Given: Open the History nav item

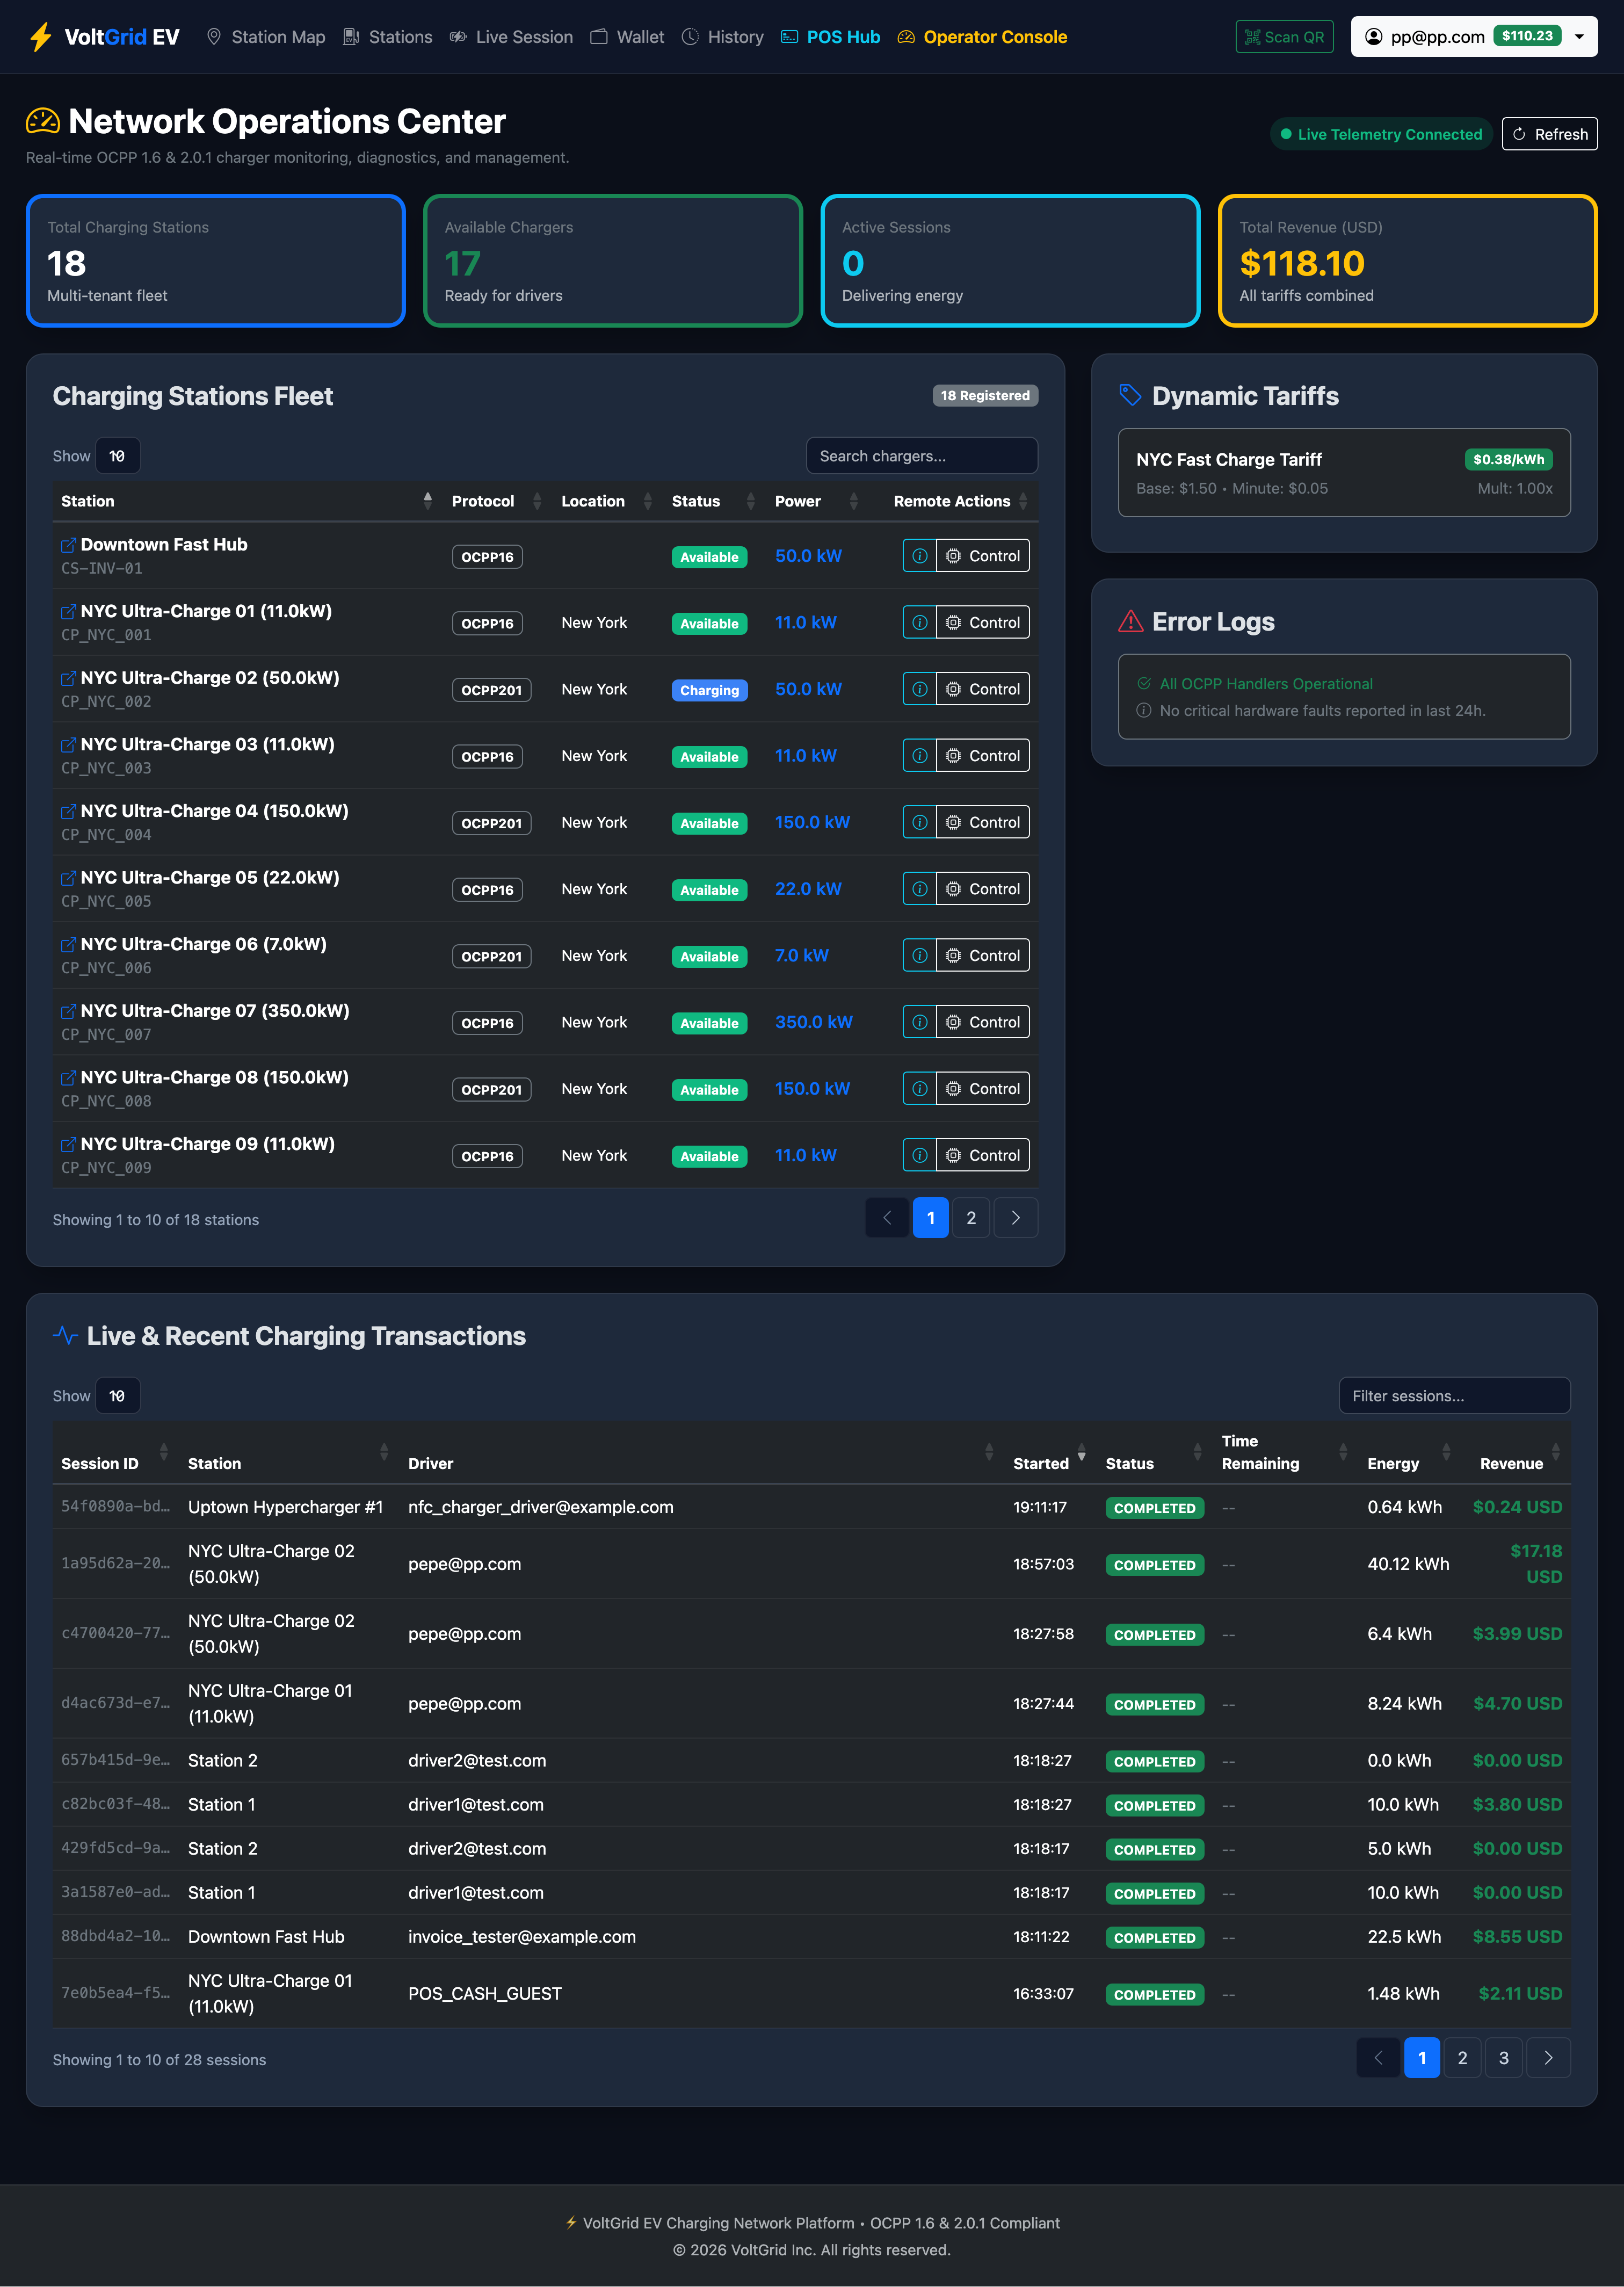Looking at the screenshot, I should [723, 37].
